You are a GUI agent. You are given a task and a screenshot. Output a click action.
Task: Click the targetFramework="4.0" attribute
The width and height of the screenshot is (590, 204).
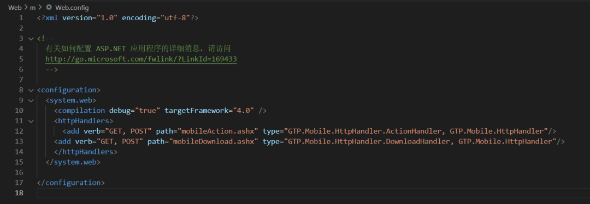(x=210, y=110)
